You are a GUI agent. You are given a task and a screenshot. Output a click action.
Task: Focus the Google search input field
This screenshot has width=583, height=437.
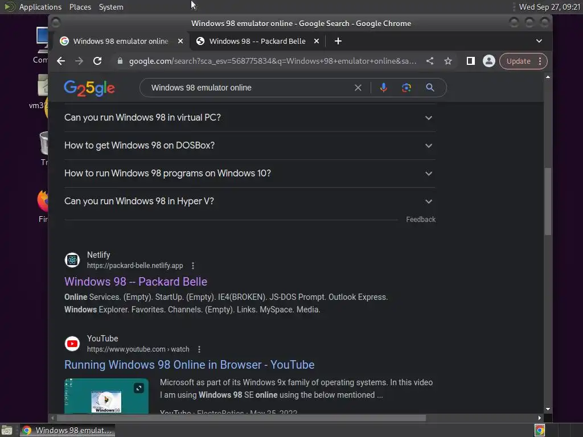(x=247, y=88)
